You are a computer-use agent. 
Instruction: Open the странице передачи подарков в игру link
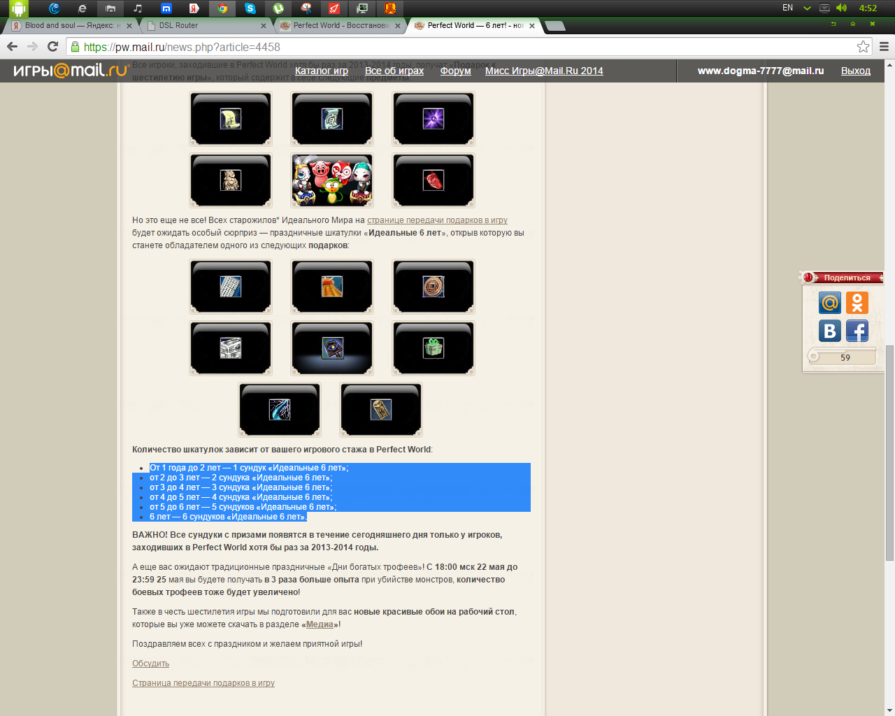click(x=437, y=220)
